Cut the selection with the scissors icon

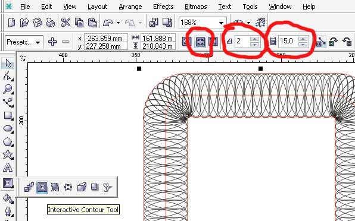(x=66, y=23)
